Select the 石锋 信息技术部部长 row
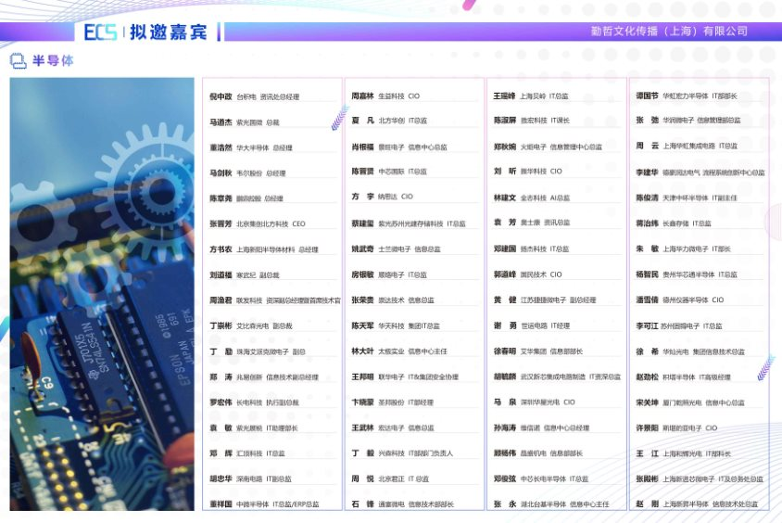The width and height of the screenshot is (782, 523). coord(403,504)
